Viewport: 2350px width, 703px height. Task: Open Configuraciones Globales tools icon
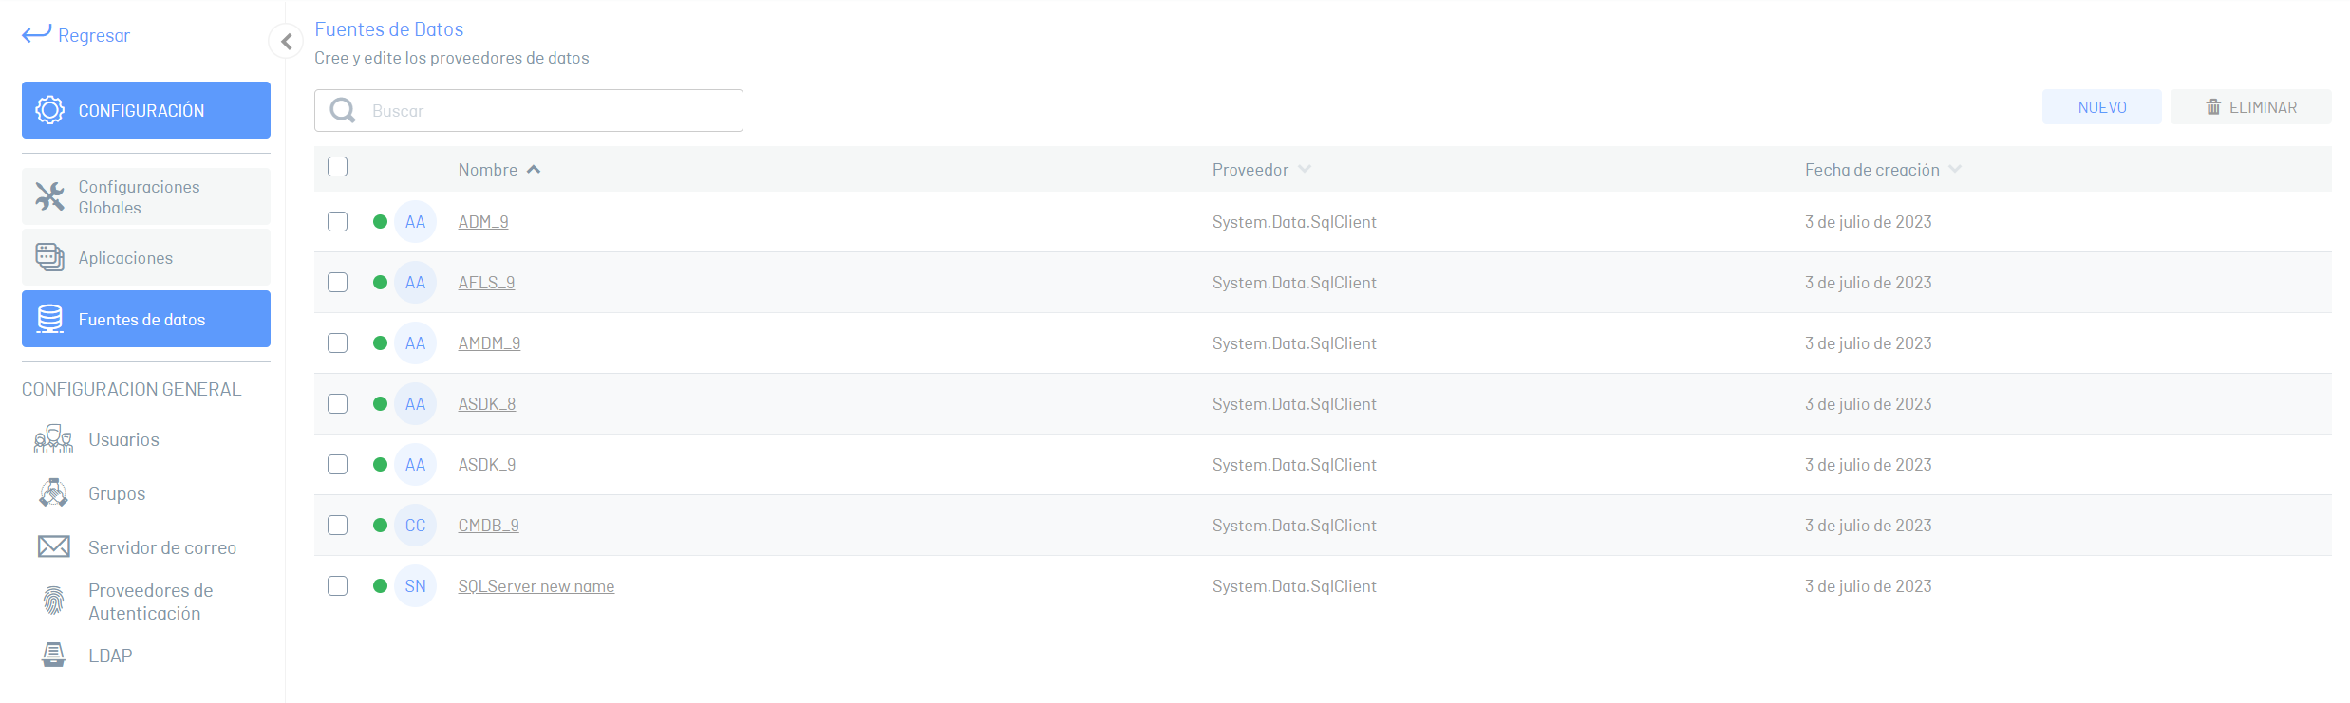click(x=50, y=196)
